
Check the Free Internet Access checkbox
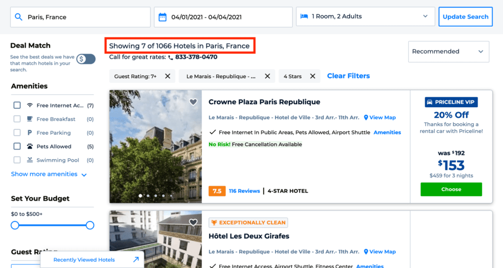[17, 105]
